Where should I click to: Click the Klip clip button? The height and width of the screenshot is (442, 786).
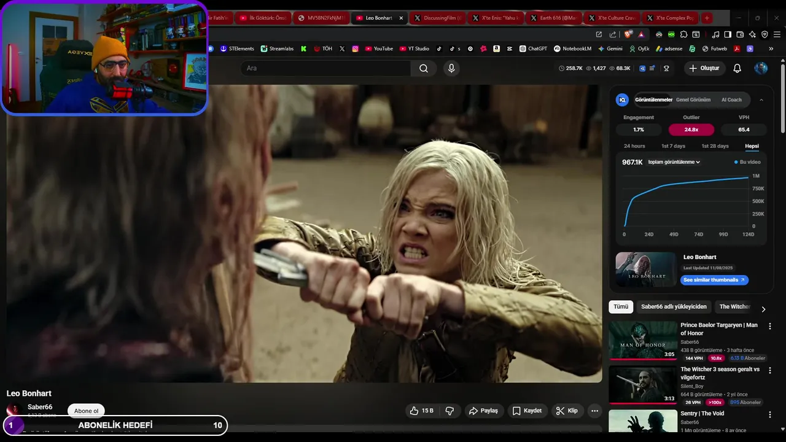[567, 411]
